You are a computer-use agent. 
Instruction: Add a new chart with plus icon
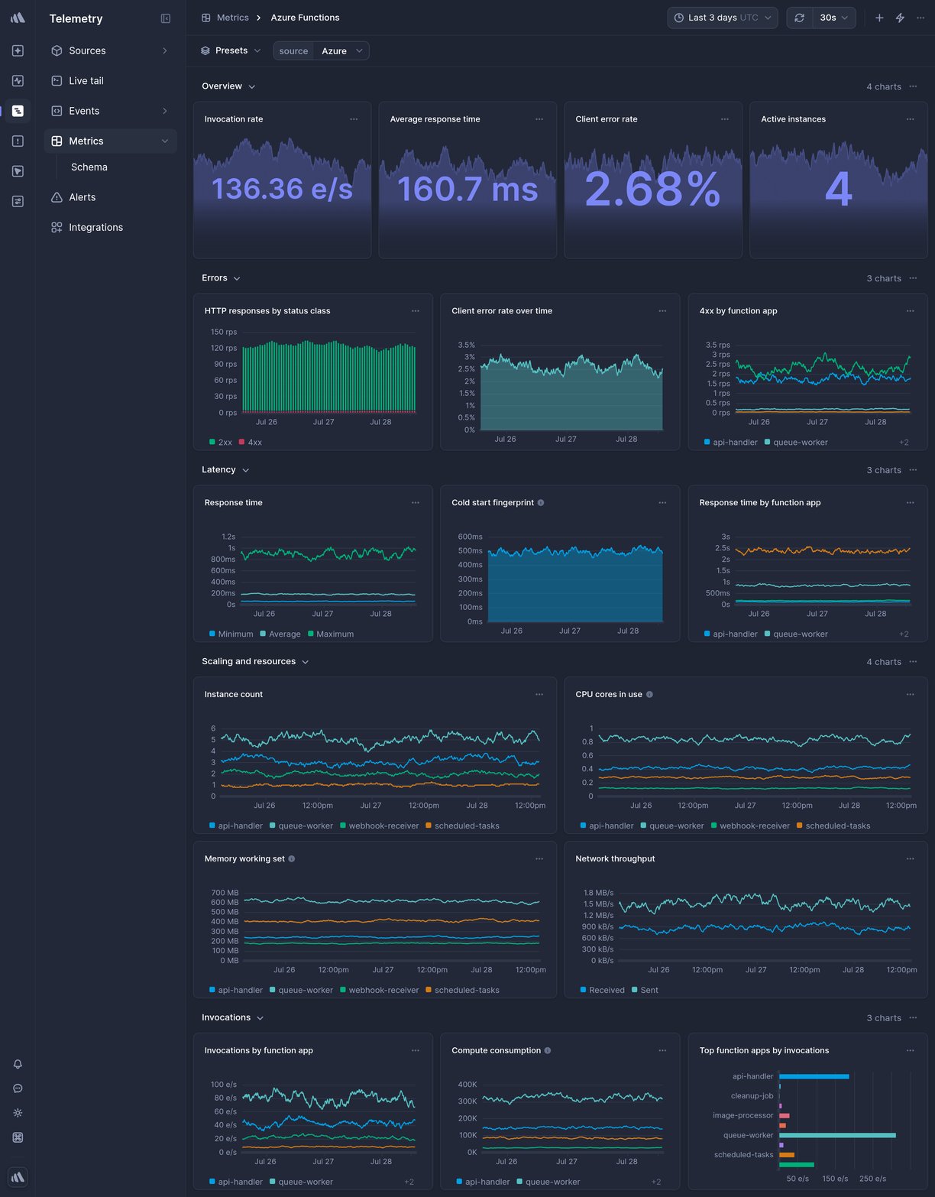coord(879,18)
